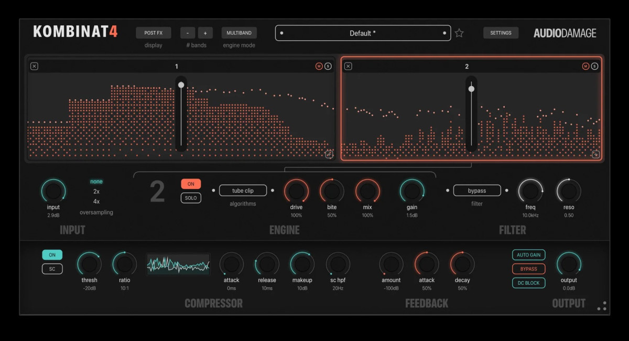Click the drive knob
Screen dimensions: 629x341
click(296, 191)
